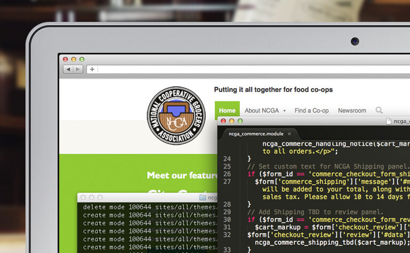Image resolution: width=410 pixels, height=253 pixels.
Task: Click line number 28 in editor gutter
Action: pyautogui.click(x=227, y=204)
